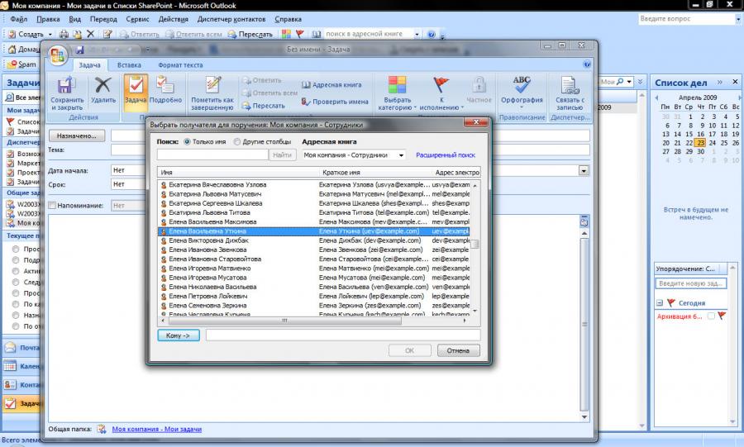
Task: Select the Task view ribbon button
Action: tap(136, 91)
